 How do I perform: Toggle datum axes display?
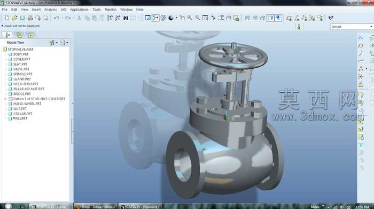[x=297, y=18]
